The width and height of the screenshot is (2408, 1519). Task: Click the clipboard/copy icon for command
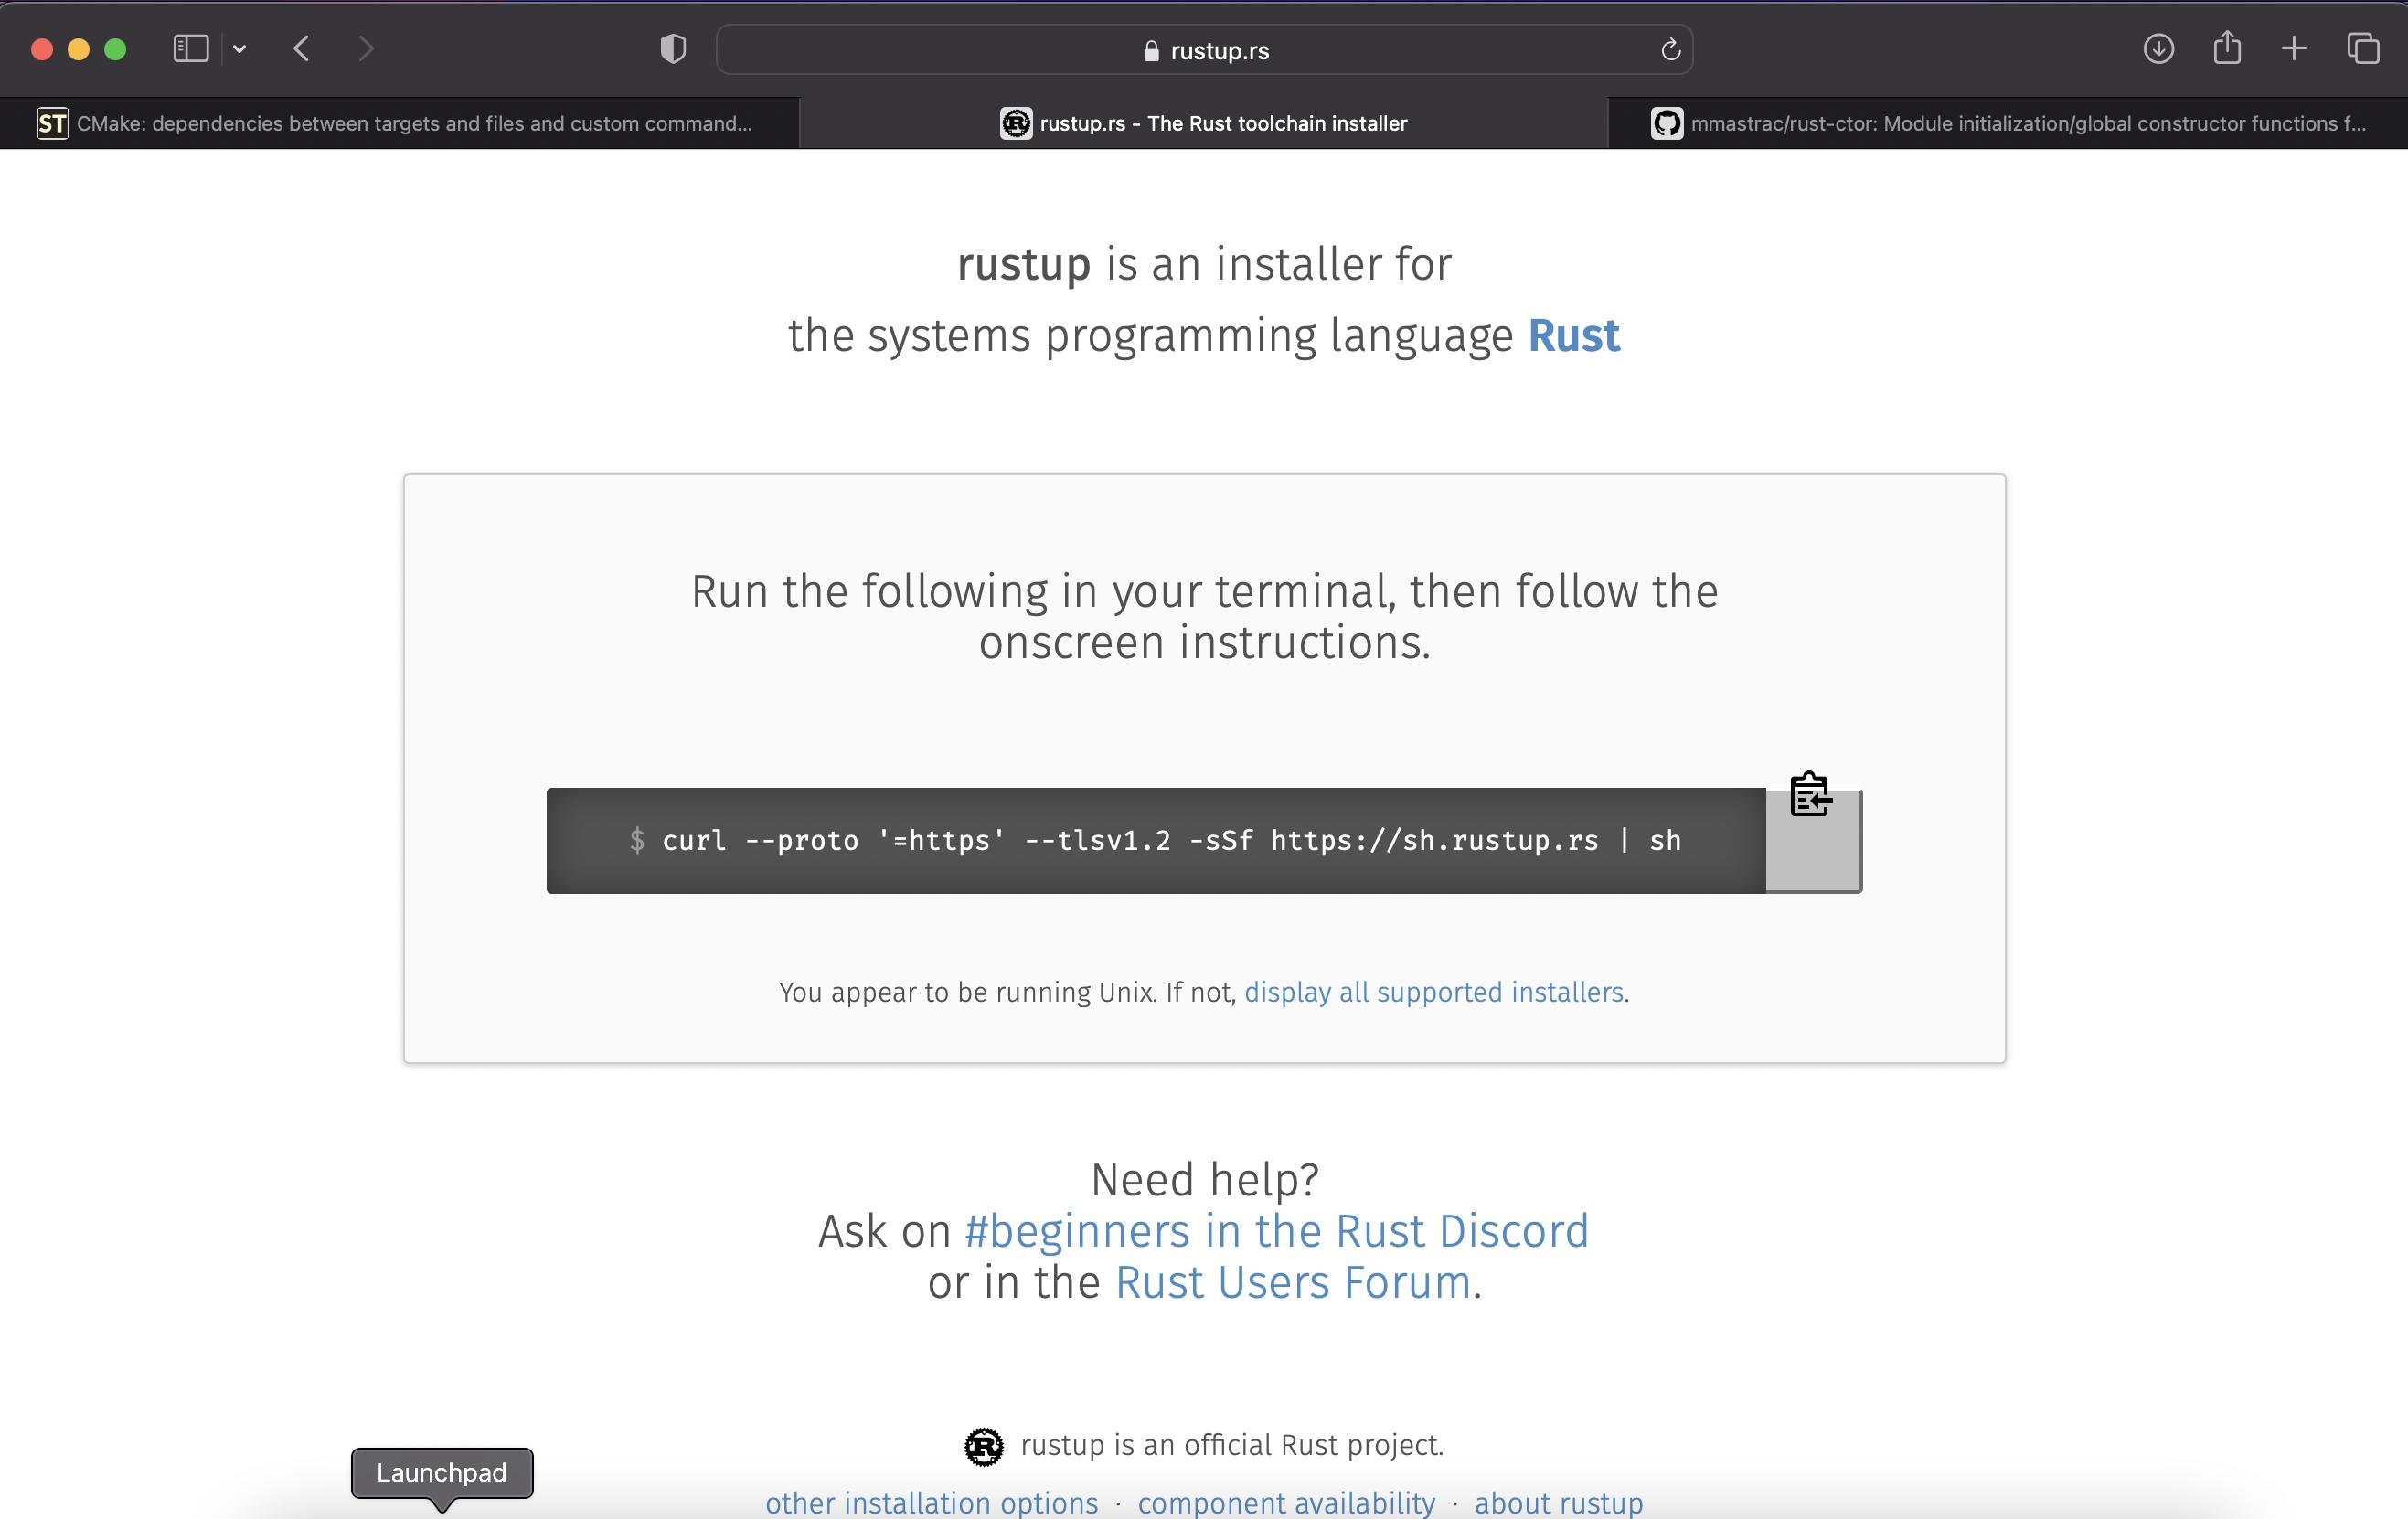click(x=1809, y=794)
